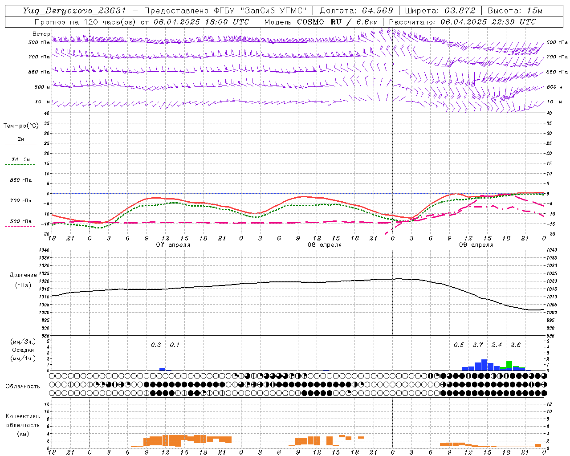The height and width of the screenshot is (456, 570).
Task: Click the text Предоставлено ФГБУ "ЗапСиб УГМС"
Action: click(226, 11)
